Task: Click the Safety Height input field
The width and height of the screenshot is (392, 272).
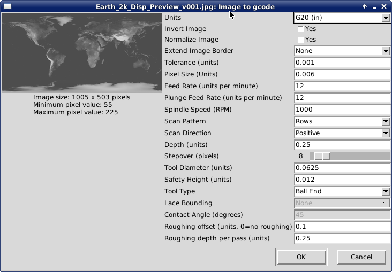Action: point(342,180)
